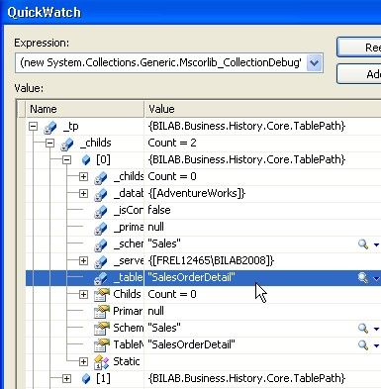Viewport: 381px width, 389px height.
Task: Click the [0] blue cube icon
Action: 86,160
